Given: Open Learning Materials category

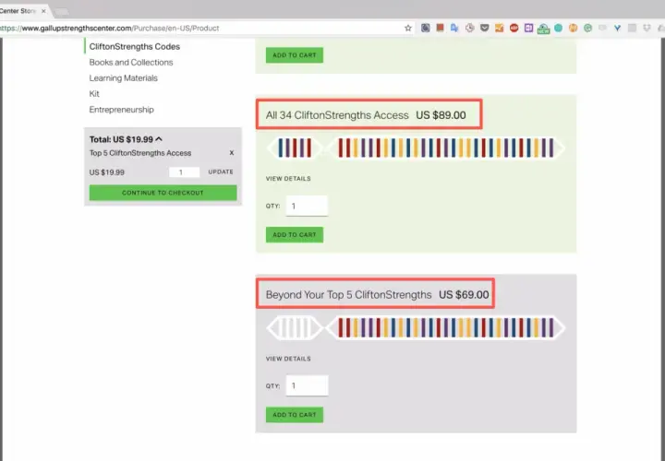Looking at the screenshot, I should 124,77.
